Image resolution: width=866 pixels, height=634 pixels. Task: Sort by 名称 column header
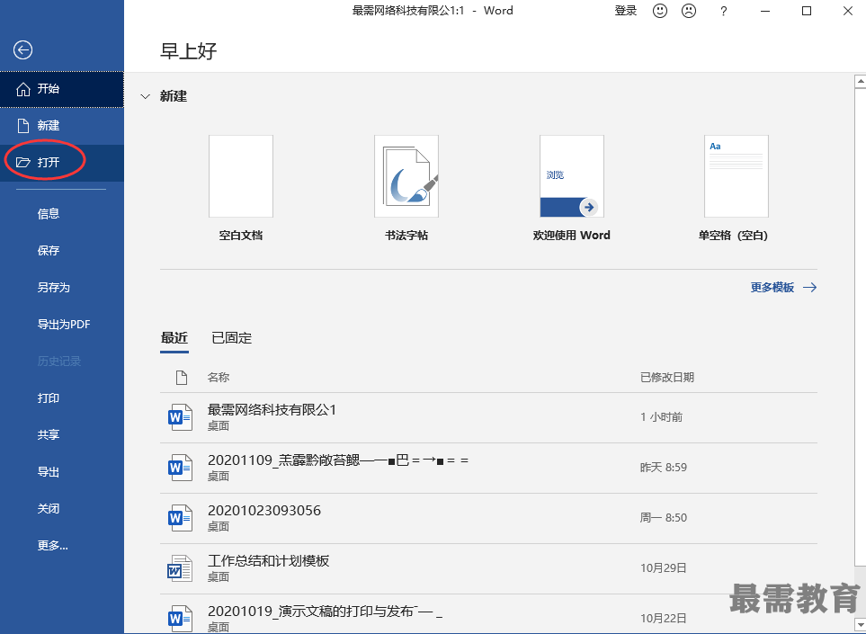219,378
